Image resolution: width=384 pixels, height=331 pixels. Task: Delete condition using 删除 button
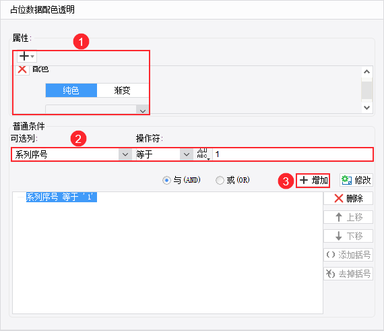click(348, 198)
